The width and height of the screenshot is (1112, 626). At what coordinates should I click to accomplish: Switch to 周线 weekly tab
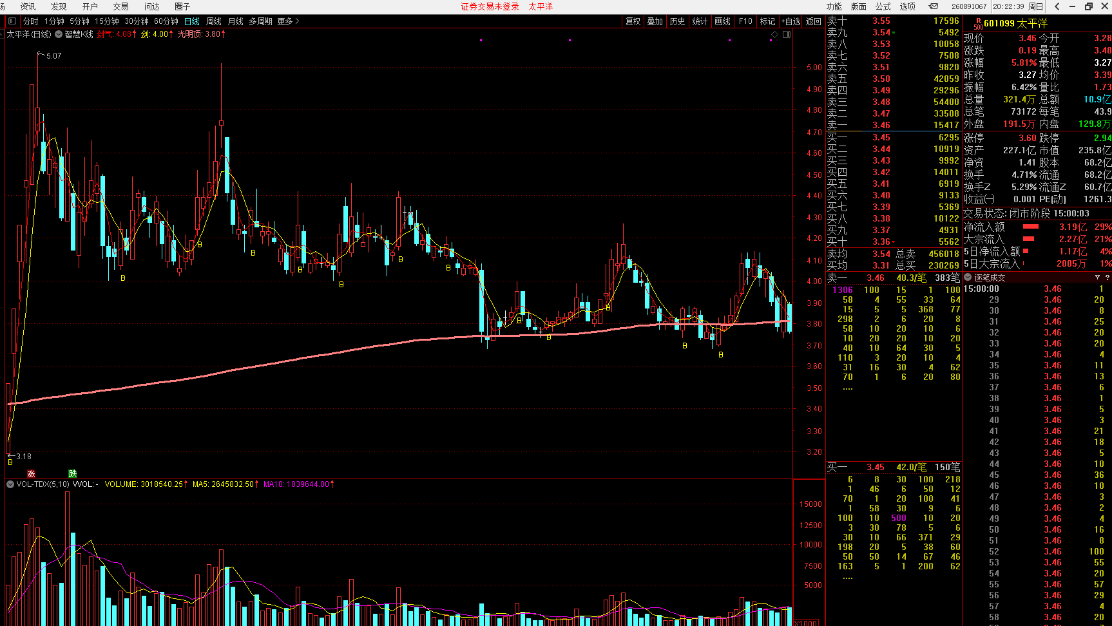214,21
